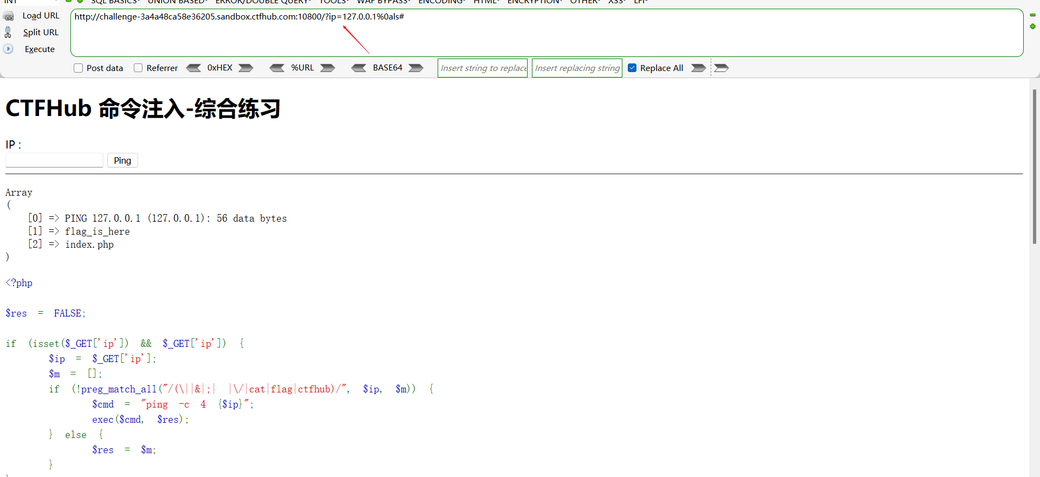Click the word 'Array' in output
The height and width of the screenshot is (477, 1040).
(x=19, y=192)
